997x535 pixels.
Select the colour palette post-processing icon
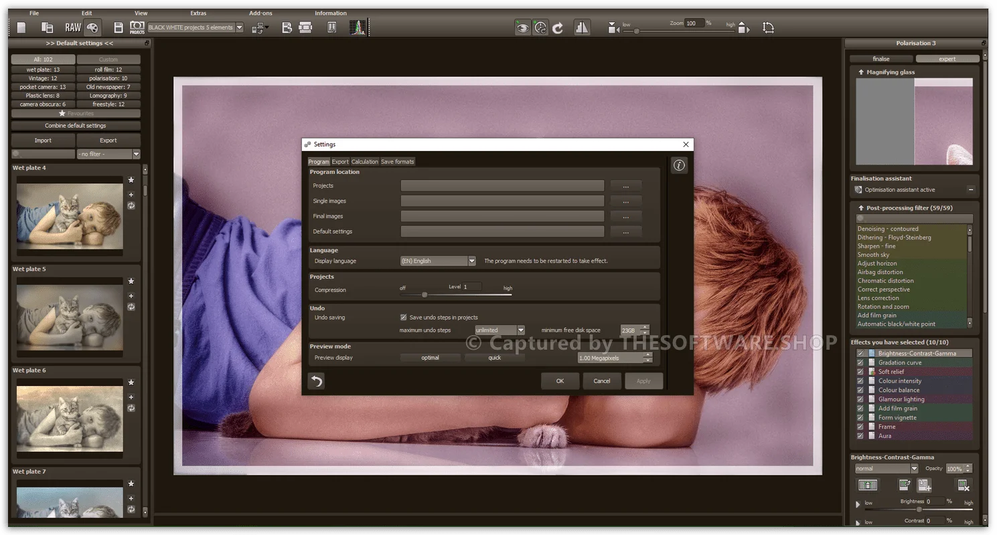92,27
